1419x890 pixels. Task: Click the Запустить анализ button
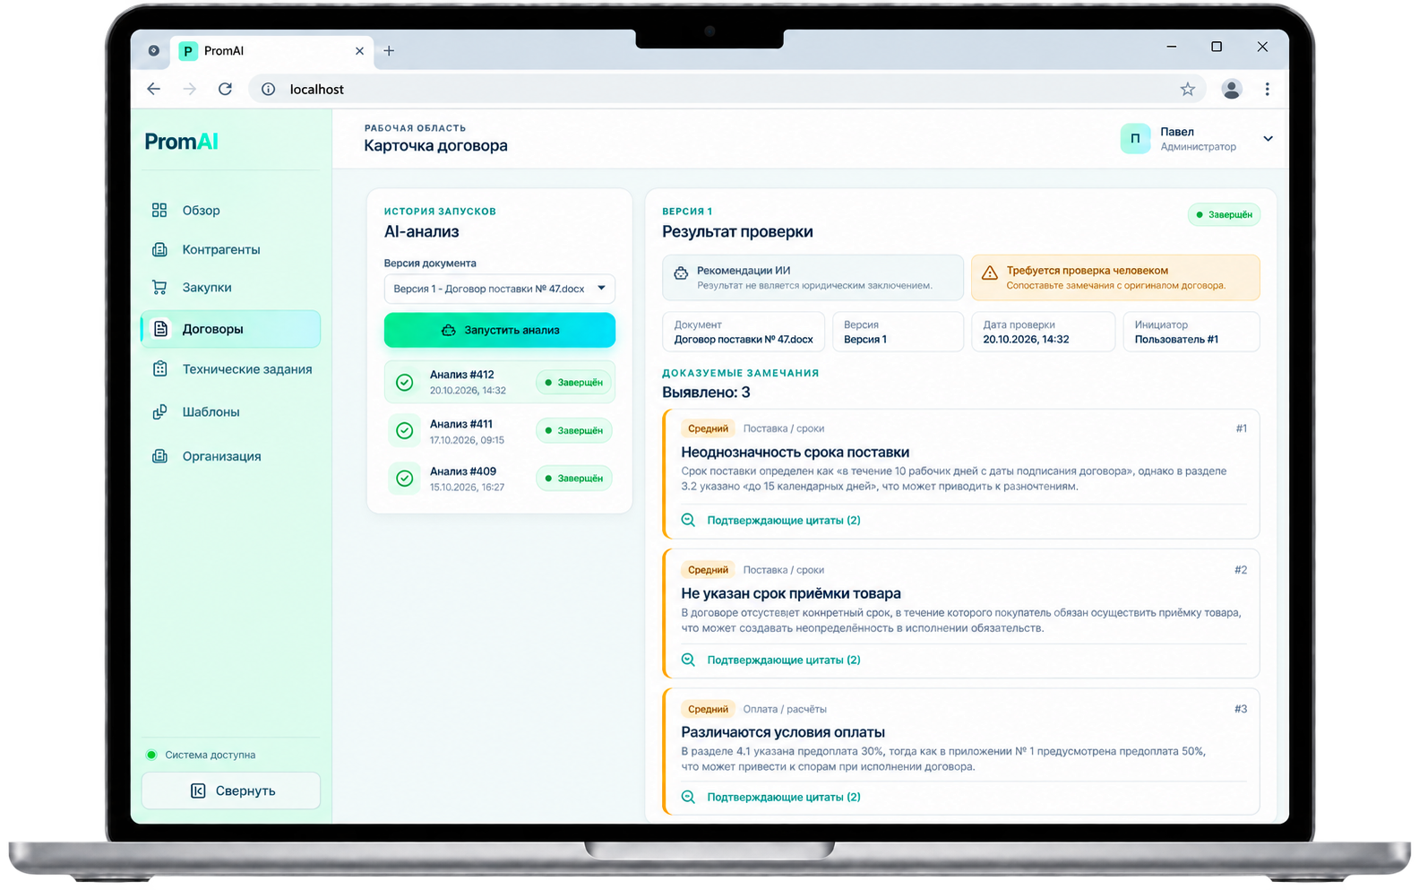point(500,330)
